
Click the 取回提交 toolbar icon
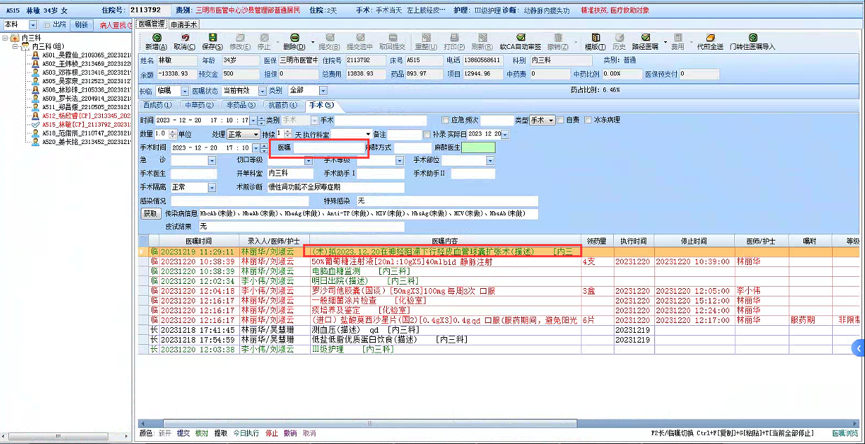[x=392, y=38]
